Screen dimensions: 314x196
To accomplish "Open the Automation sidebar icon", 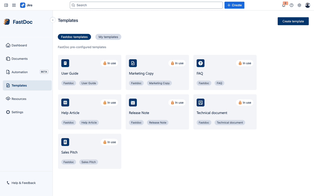I will pos(8,72).
